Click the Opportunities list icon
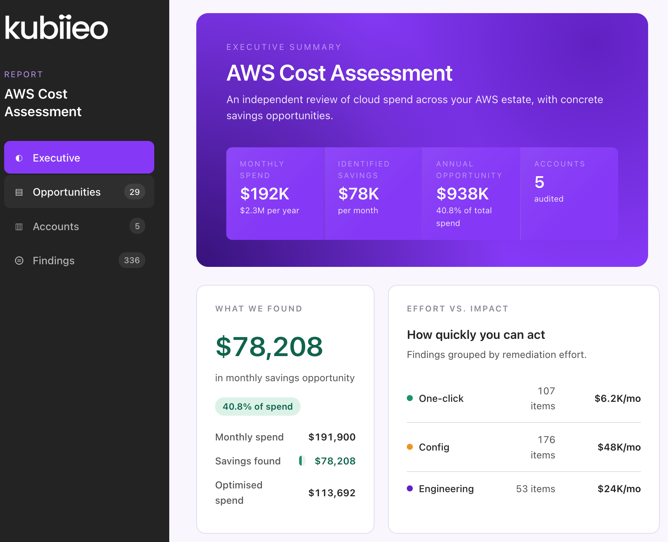The height and width of the screenshot is (542, 668). pyautogui.click(x=19, y=192)
